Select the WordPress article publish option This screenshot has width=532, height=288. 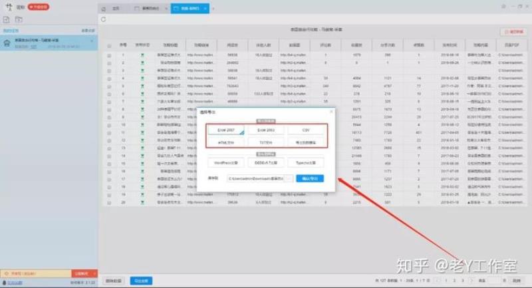pos(226,162)
